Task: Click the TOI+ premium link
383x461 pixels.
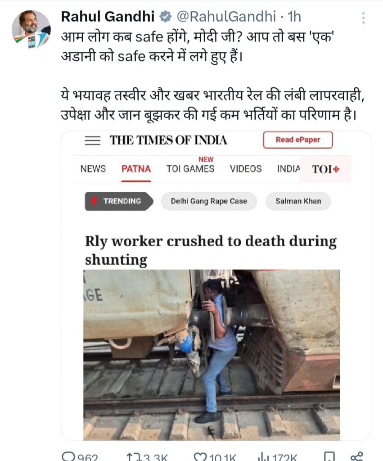Action: (x=325, y=169)
